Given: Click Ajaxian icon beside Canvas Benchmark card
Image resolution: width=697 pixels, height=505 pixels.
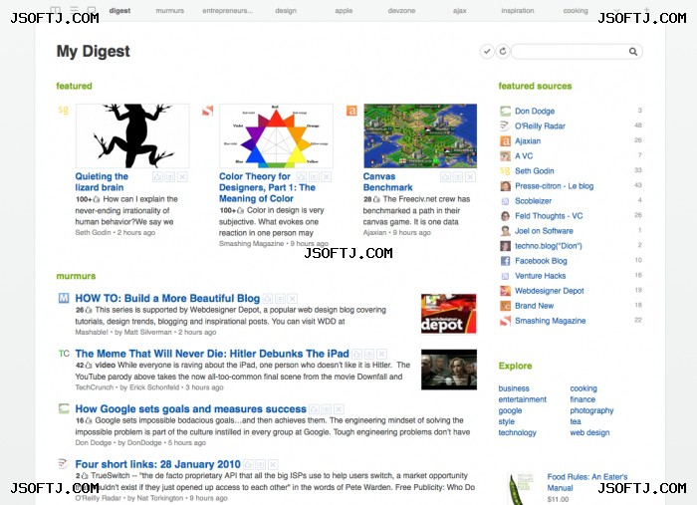Looking at the screenshot, I should pyautogui.click(x=351, y=110).
